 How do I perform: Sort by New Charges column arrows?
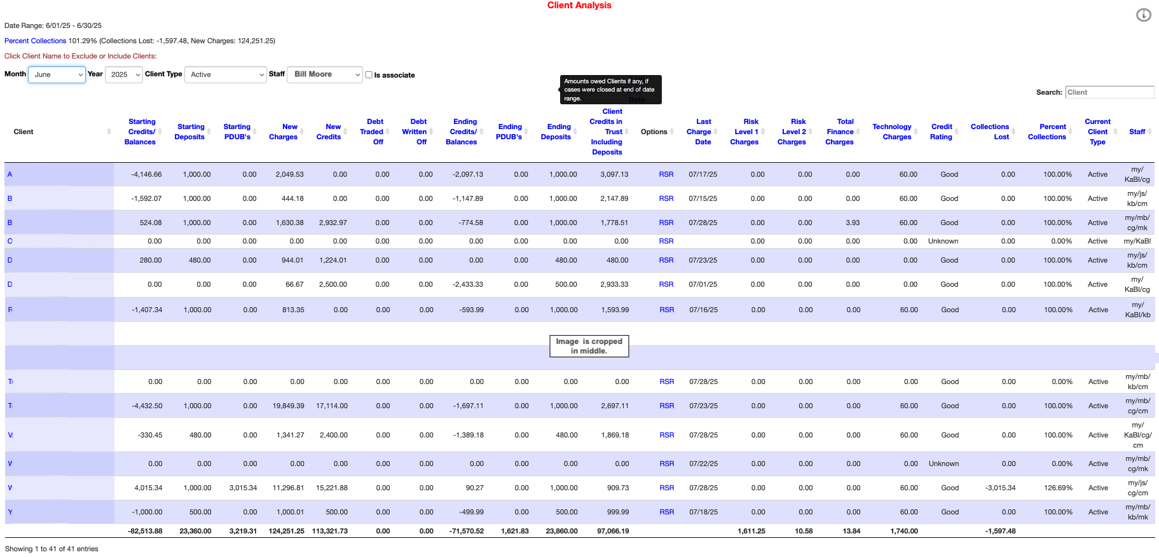click(302, 132)
